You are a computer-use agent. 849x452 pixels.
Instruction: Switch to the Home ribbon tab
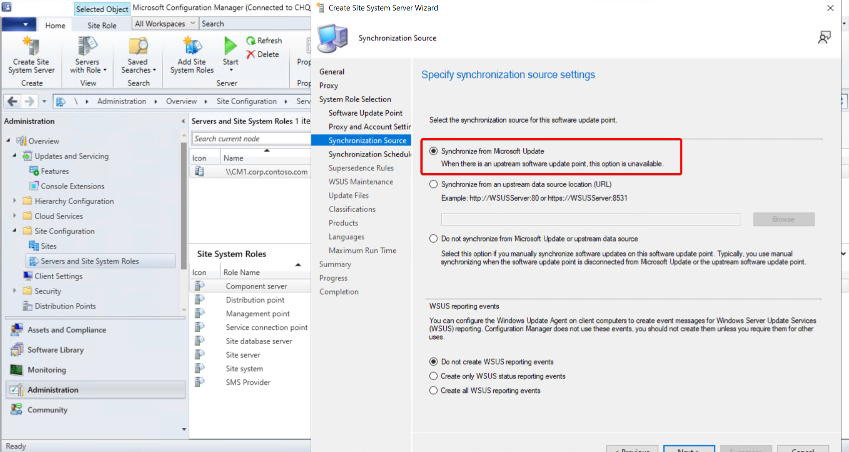pos(55,25)
